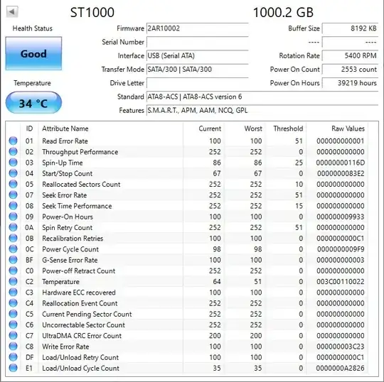Click status icon for Load/Unload Cycle Count
This screenshot has height=382, width=384.
click(x=14, y=368)
